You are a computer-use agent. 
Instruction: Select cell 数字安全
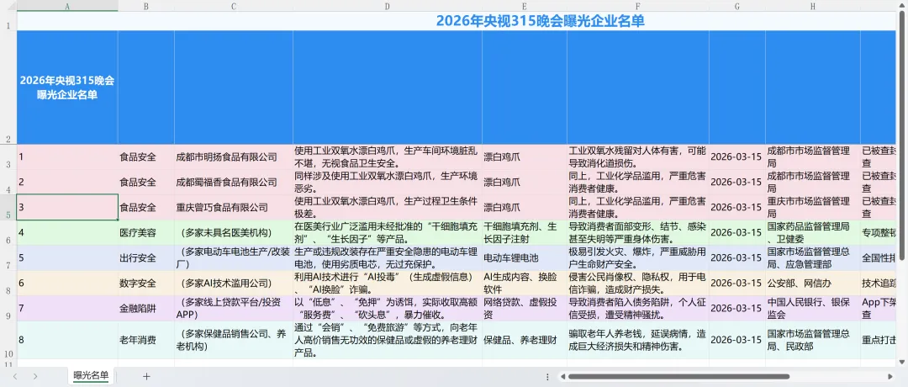[146, 283]
